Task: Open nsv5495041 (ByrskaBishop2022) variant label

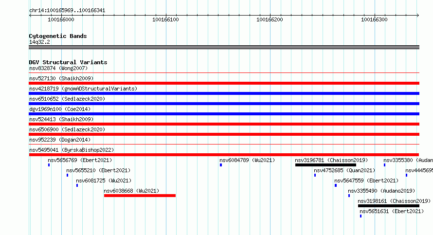Action: point(72,150)
